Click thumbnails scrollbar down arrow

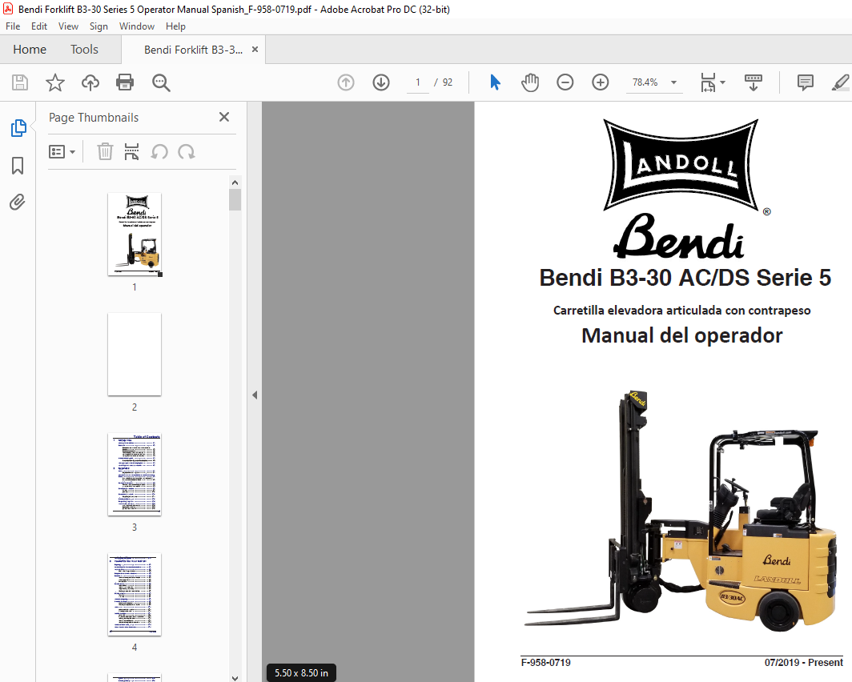pyautogui.click(x=235, y=677)
